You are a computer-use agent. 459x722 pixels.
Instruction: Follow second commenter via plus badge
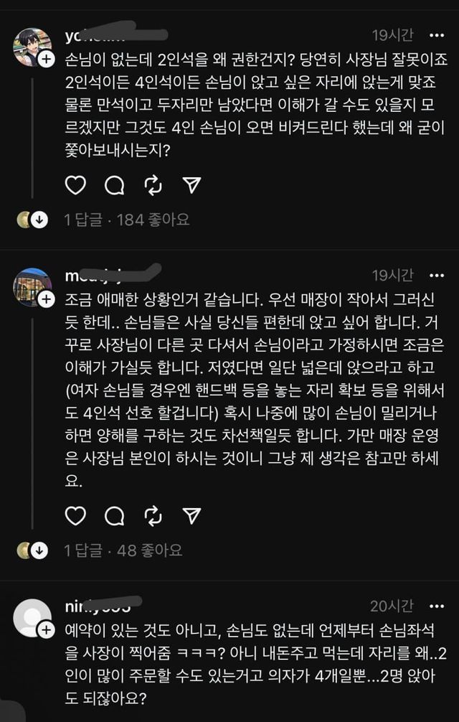pyautogui.click(x=46, y=299)
